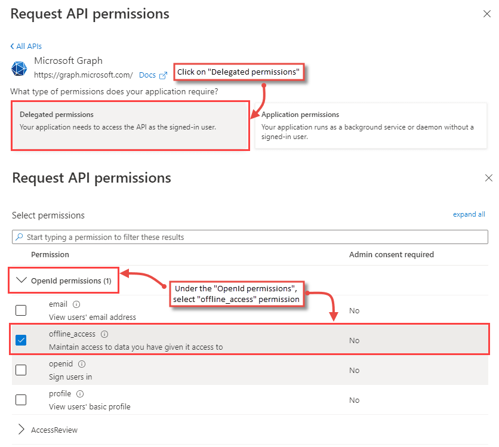The height and width of the screenshot is (447, 499).
Task: Select the Delegated permissions card
Action: [130, 125]
